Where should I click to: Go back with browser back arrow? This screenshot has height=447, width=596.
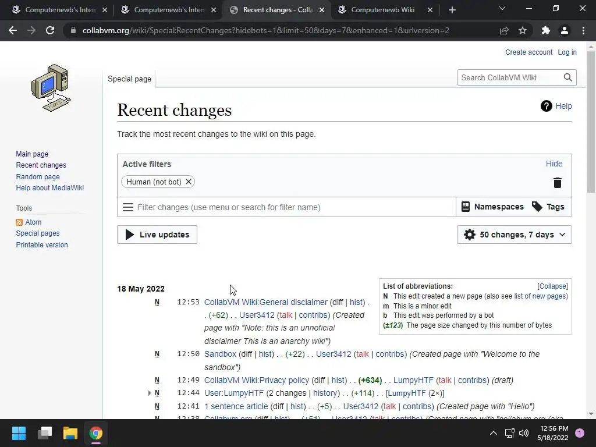tap(13, 30)
